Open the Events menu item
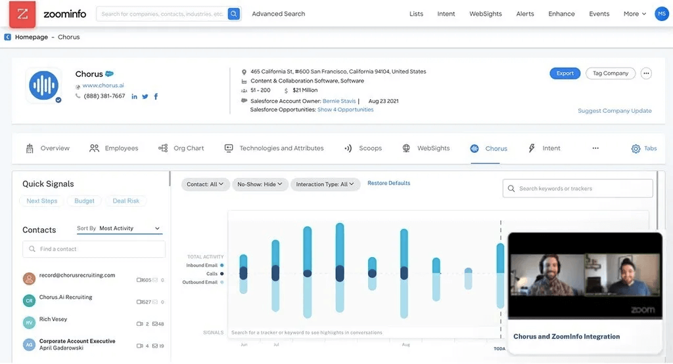The height and width of the screenshot is (364, 673). 599,14
